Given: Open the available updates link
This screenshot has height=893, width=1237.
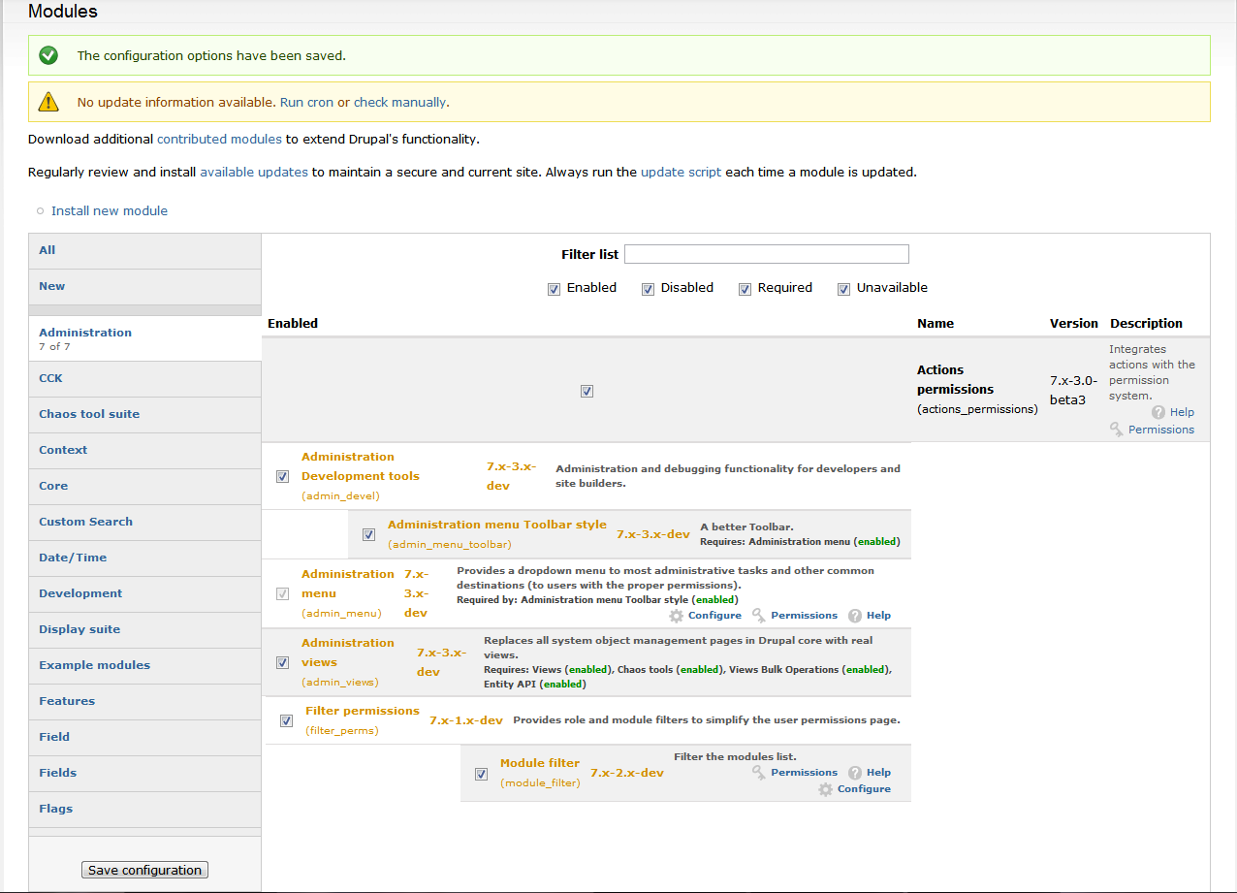Looking at the screenshot, I should pyautogui.click(x=254, y=172).
